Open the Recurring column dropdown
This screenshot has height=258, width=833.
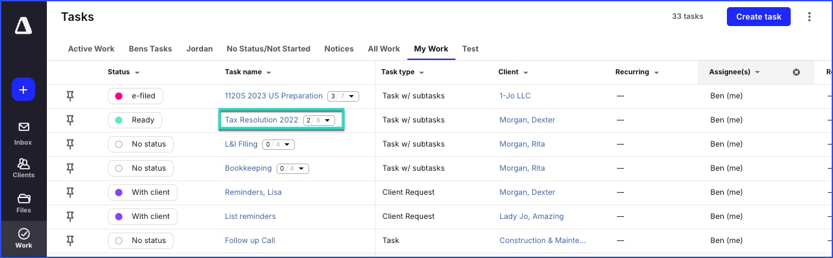pyautogui.click(x=656, y=72)
